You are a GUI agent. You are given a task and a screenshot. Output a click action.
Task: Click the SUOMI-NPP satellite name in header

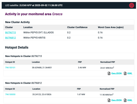26,5
